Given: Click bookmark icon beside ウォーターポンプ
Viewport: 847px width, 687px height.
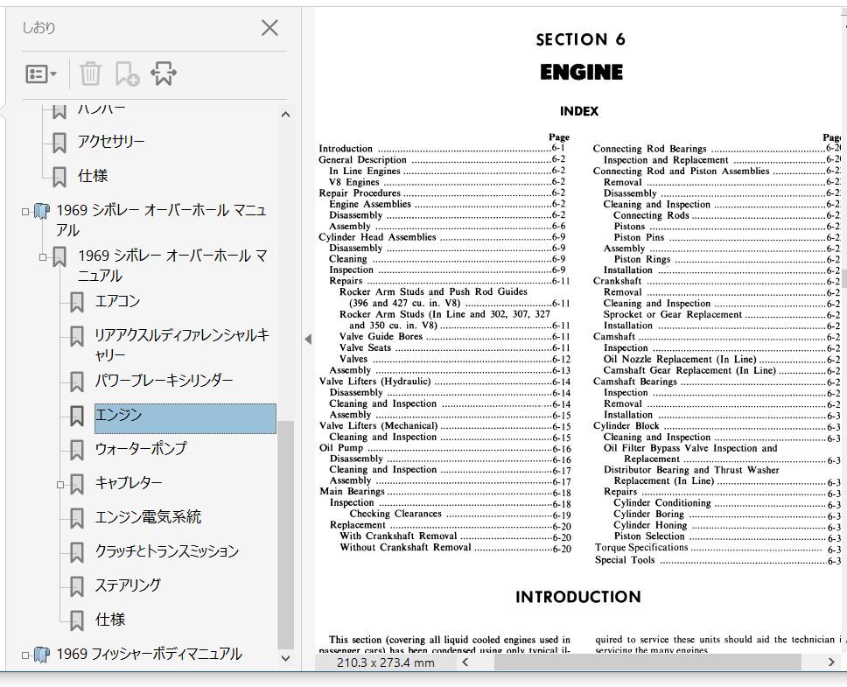Looking at the screenshot, I should [x=77, y=450].
